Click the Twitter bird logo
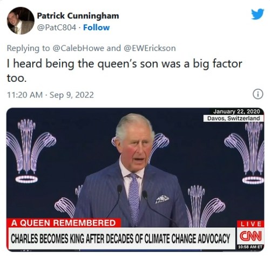This screenshot has width=270, height=256. pyautogui.click(x=258, y=14)
